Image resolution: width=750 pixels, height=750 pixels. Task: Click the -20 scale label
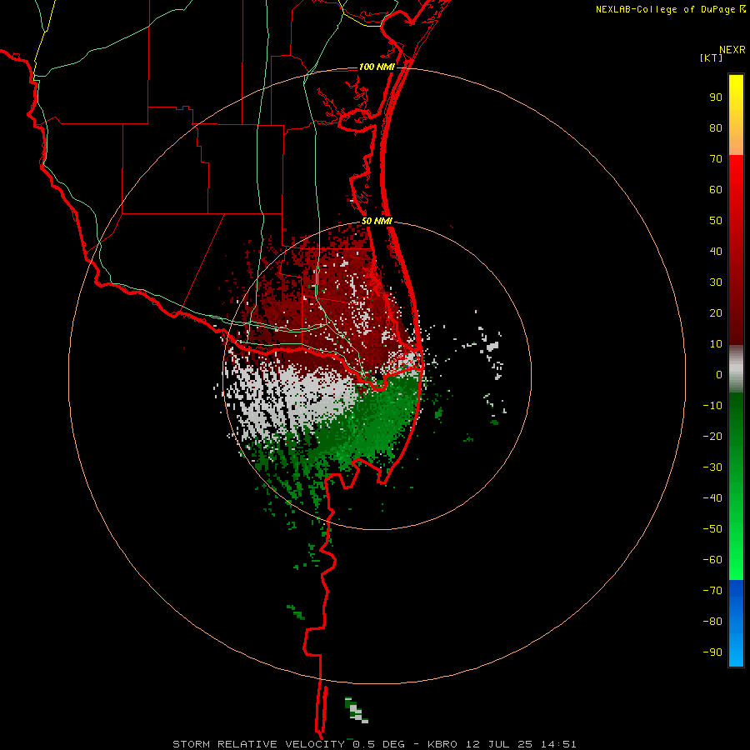712,437
